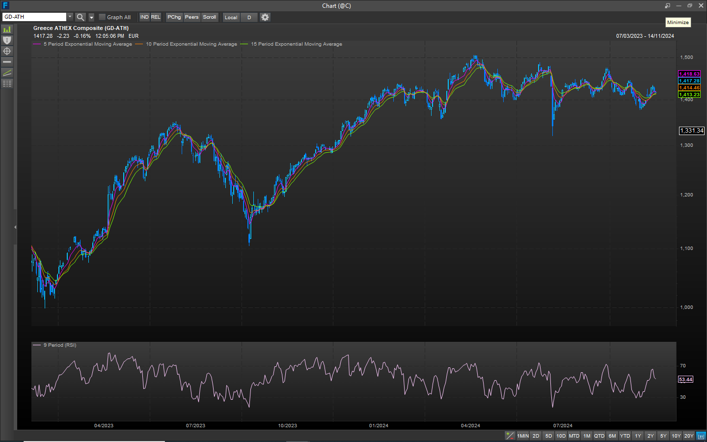Toggle the IND button
The width and height of the screenshot is (707, 442).
(144, 17)
